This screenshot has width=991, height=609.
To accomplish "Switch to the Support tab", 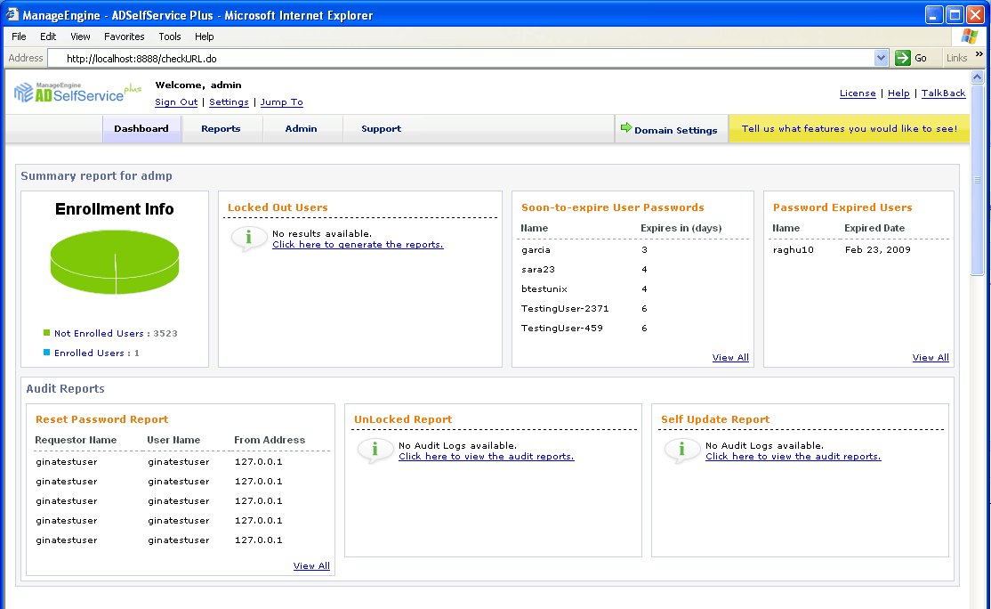I will [x=381, y=129].
